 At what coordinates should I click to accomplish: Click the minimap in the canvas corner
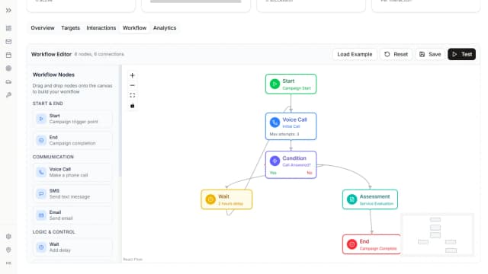[x=438, y=234]
